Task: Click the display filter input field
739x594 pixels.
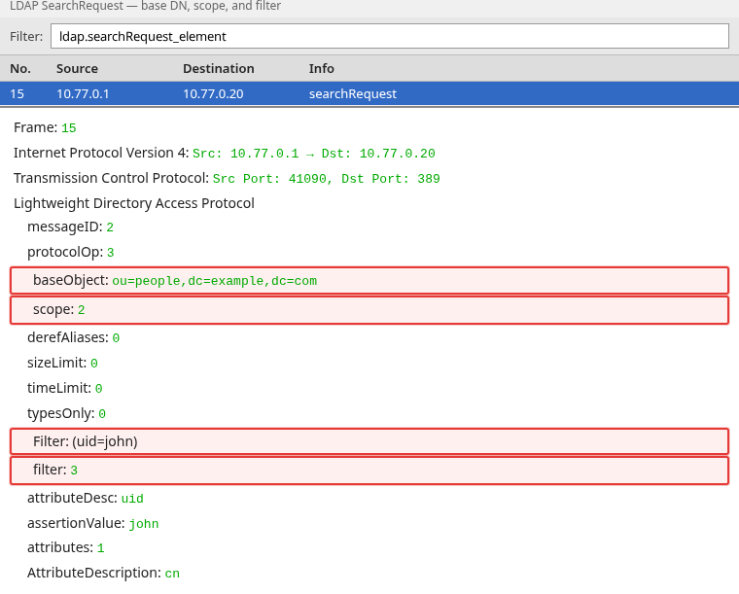Action: 390,36
